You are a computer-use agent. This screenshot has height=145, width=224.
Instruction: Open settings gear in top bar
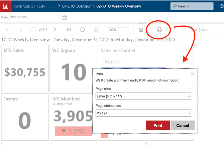(221, 6)
